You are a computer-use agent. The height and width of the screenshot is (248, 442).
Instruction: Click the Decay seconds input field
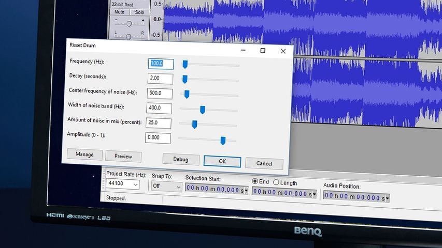pyautogui.click(x=160, y=79)
